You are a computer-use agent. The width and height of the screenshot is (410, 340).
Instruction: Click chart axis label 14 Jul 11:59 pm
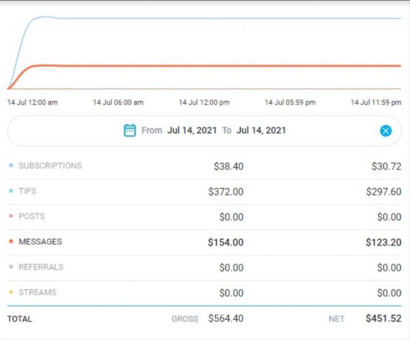point(376,102)
